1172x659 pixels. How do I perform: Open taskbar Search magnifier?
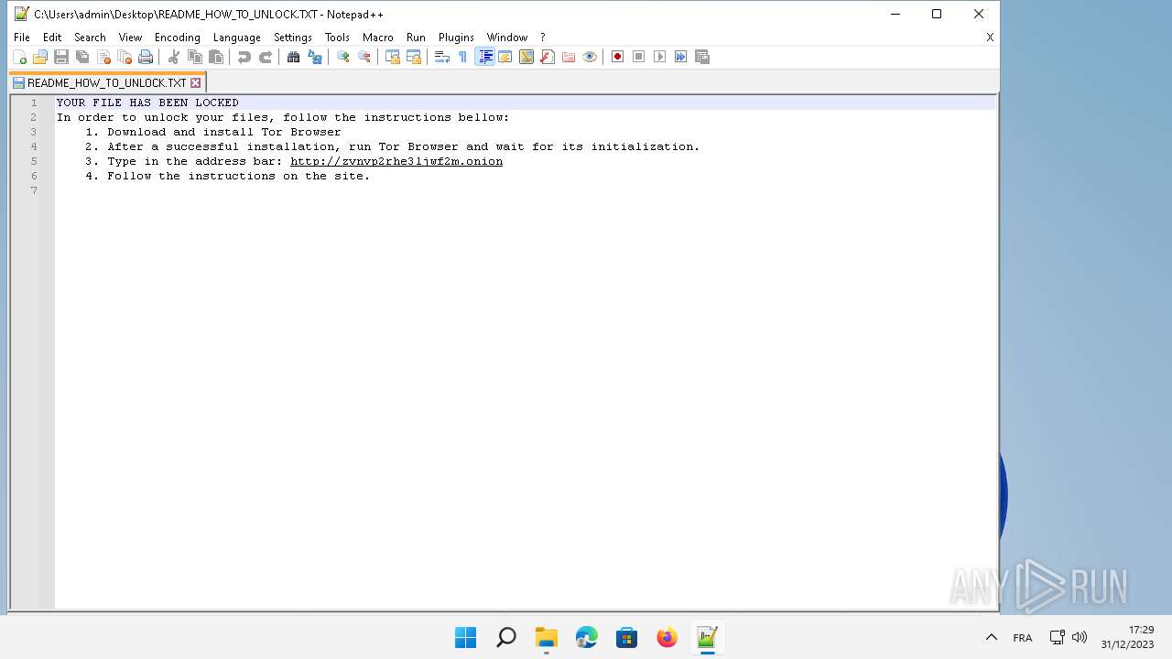click(x=505, y=637)
